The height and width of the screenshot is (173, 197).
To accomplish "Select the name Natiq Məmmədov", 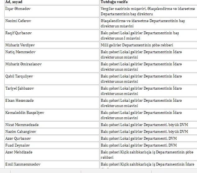I will click(x=21, y=52).
